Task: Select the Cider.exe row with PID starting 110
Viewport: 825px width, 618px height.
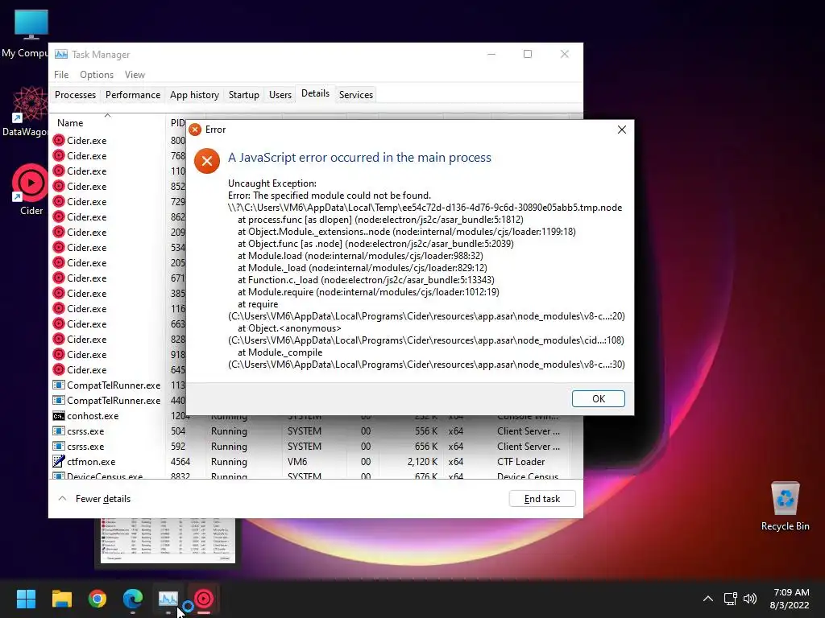Action: pyautogui.click(x=119, y=171)
